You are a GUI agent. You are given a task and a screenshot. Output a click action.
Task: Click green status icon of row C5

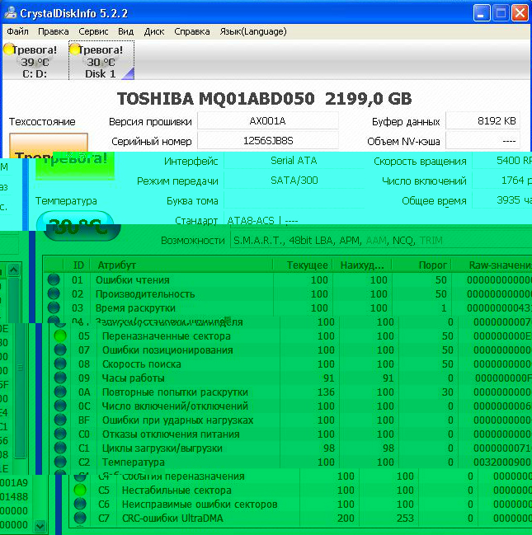pyautogui.click(x=80, y=490)
